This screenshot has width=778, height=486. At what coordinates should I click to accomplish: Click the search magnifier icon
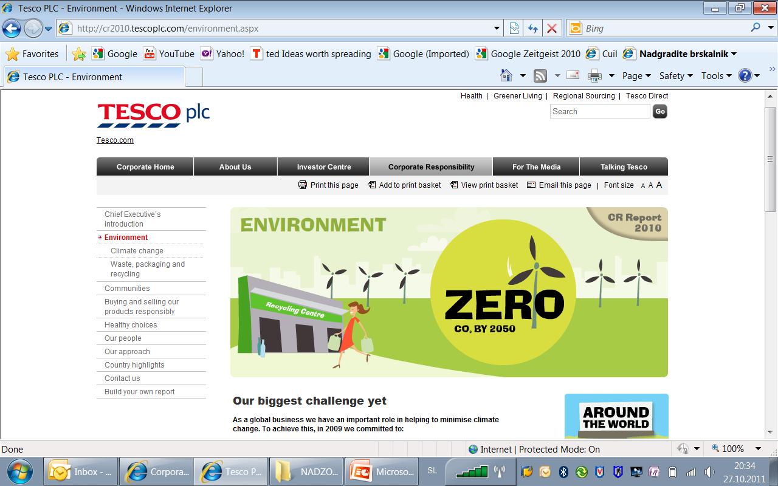point(756,27)
